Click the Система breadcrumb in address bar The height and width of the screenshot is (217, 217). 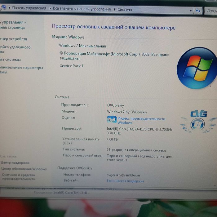coord(125,9)
